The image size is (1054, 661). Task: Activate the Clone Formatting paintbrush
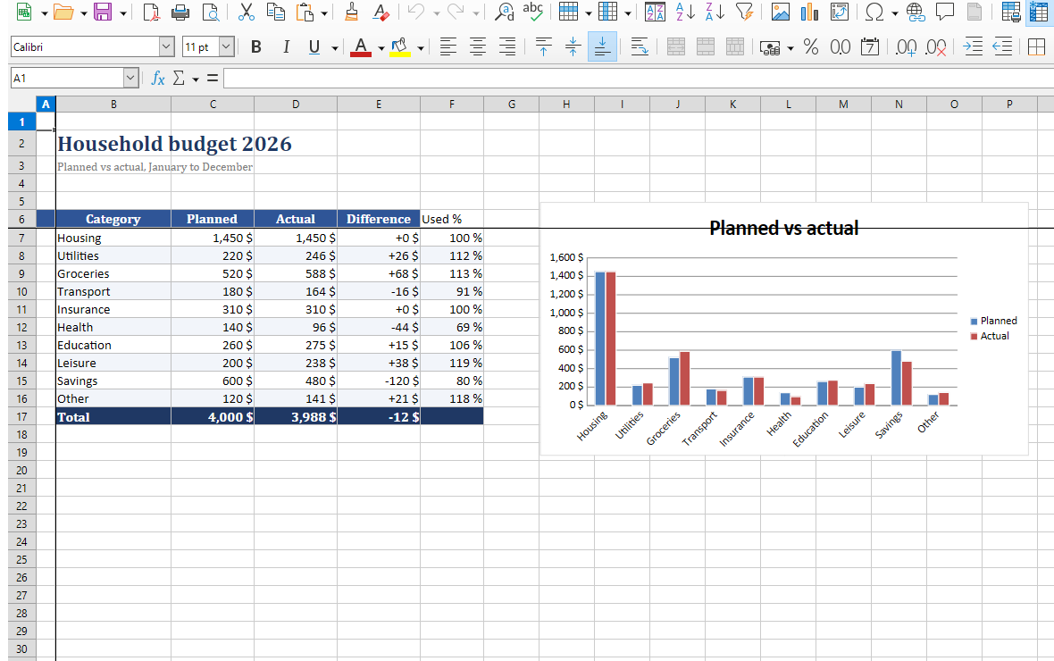point(351,12)
